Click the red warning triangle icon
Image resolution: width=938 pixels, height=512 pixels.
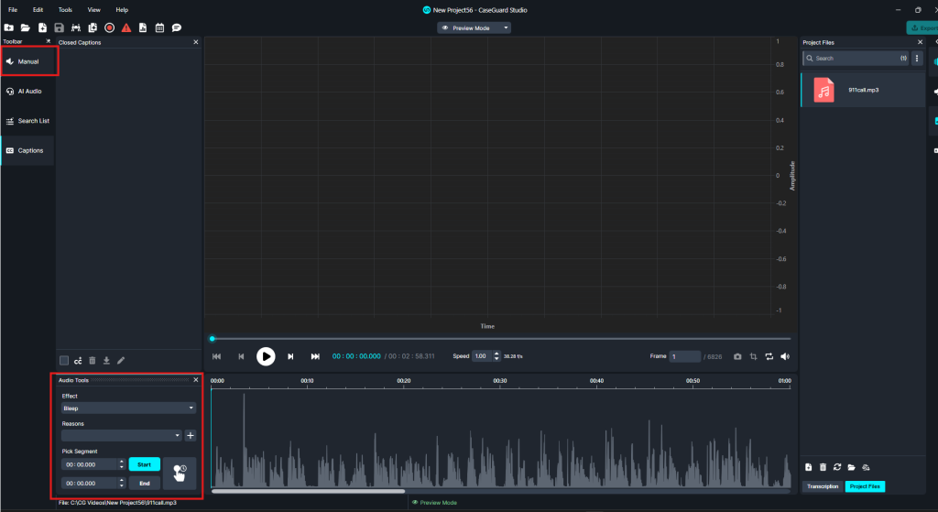(x=125, y=27)
